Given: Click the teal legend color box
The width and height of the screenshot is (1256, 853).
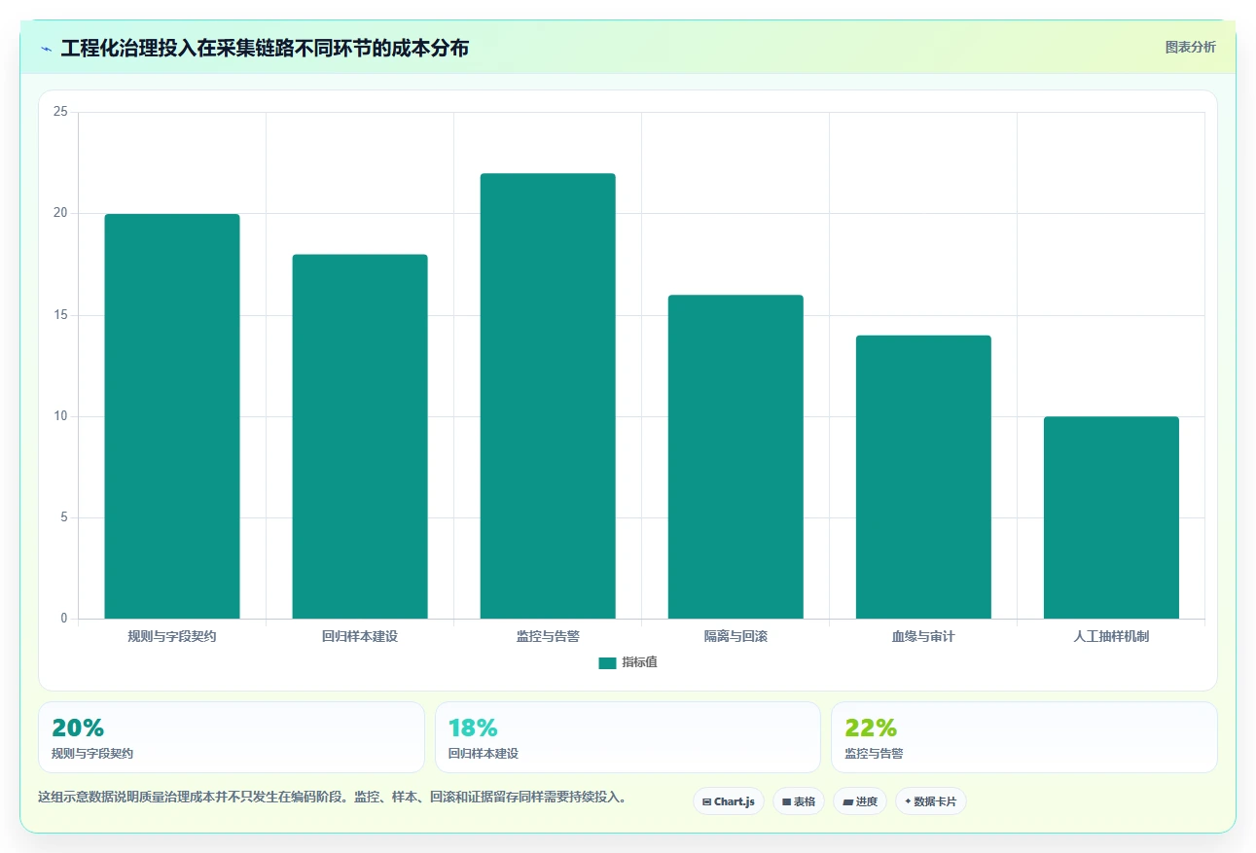Looking at the screenshot, I should point(607,662).
